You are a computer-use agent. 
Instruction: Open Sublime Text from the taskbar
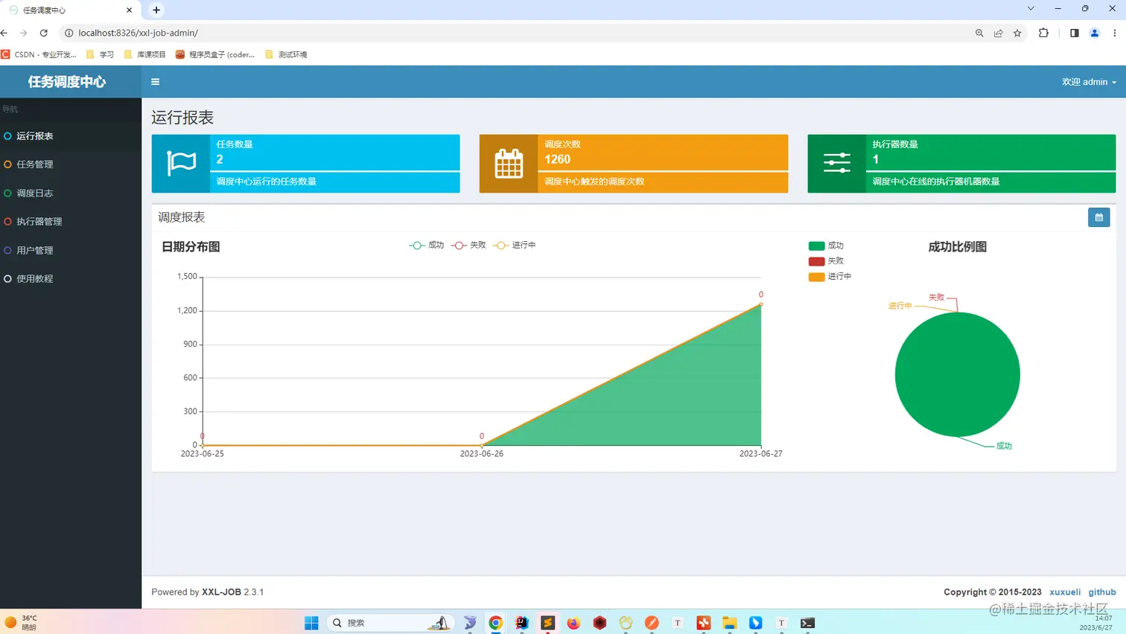(x=547, y=623)
